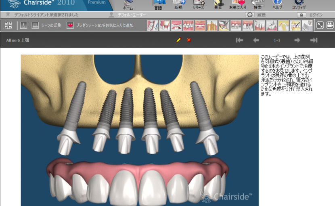Click the red X delete icon
Image resolution: width=335 pixels, height=206 pixels.
tap(189, 40)
